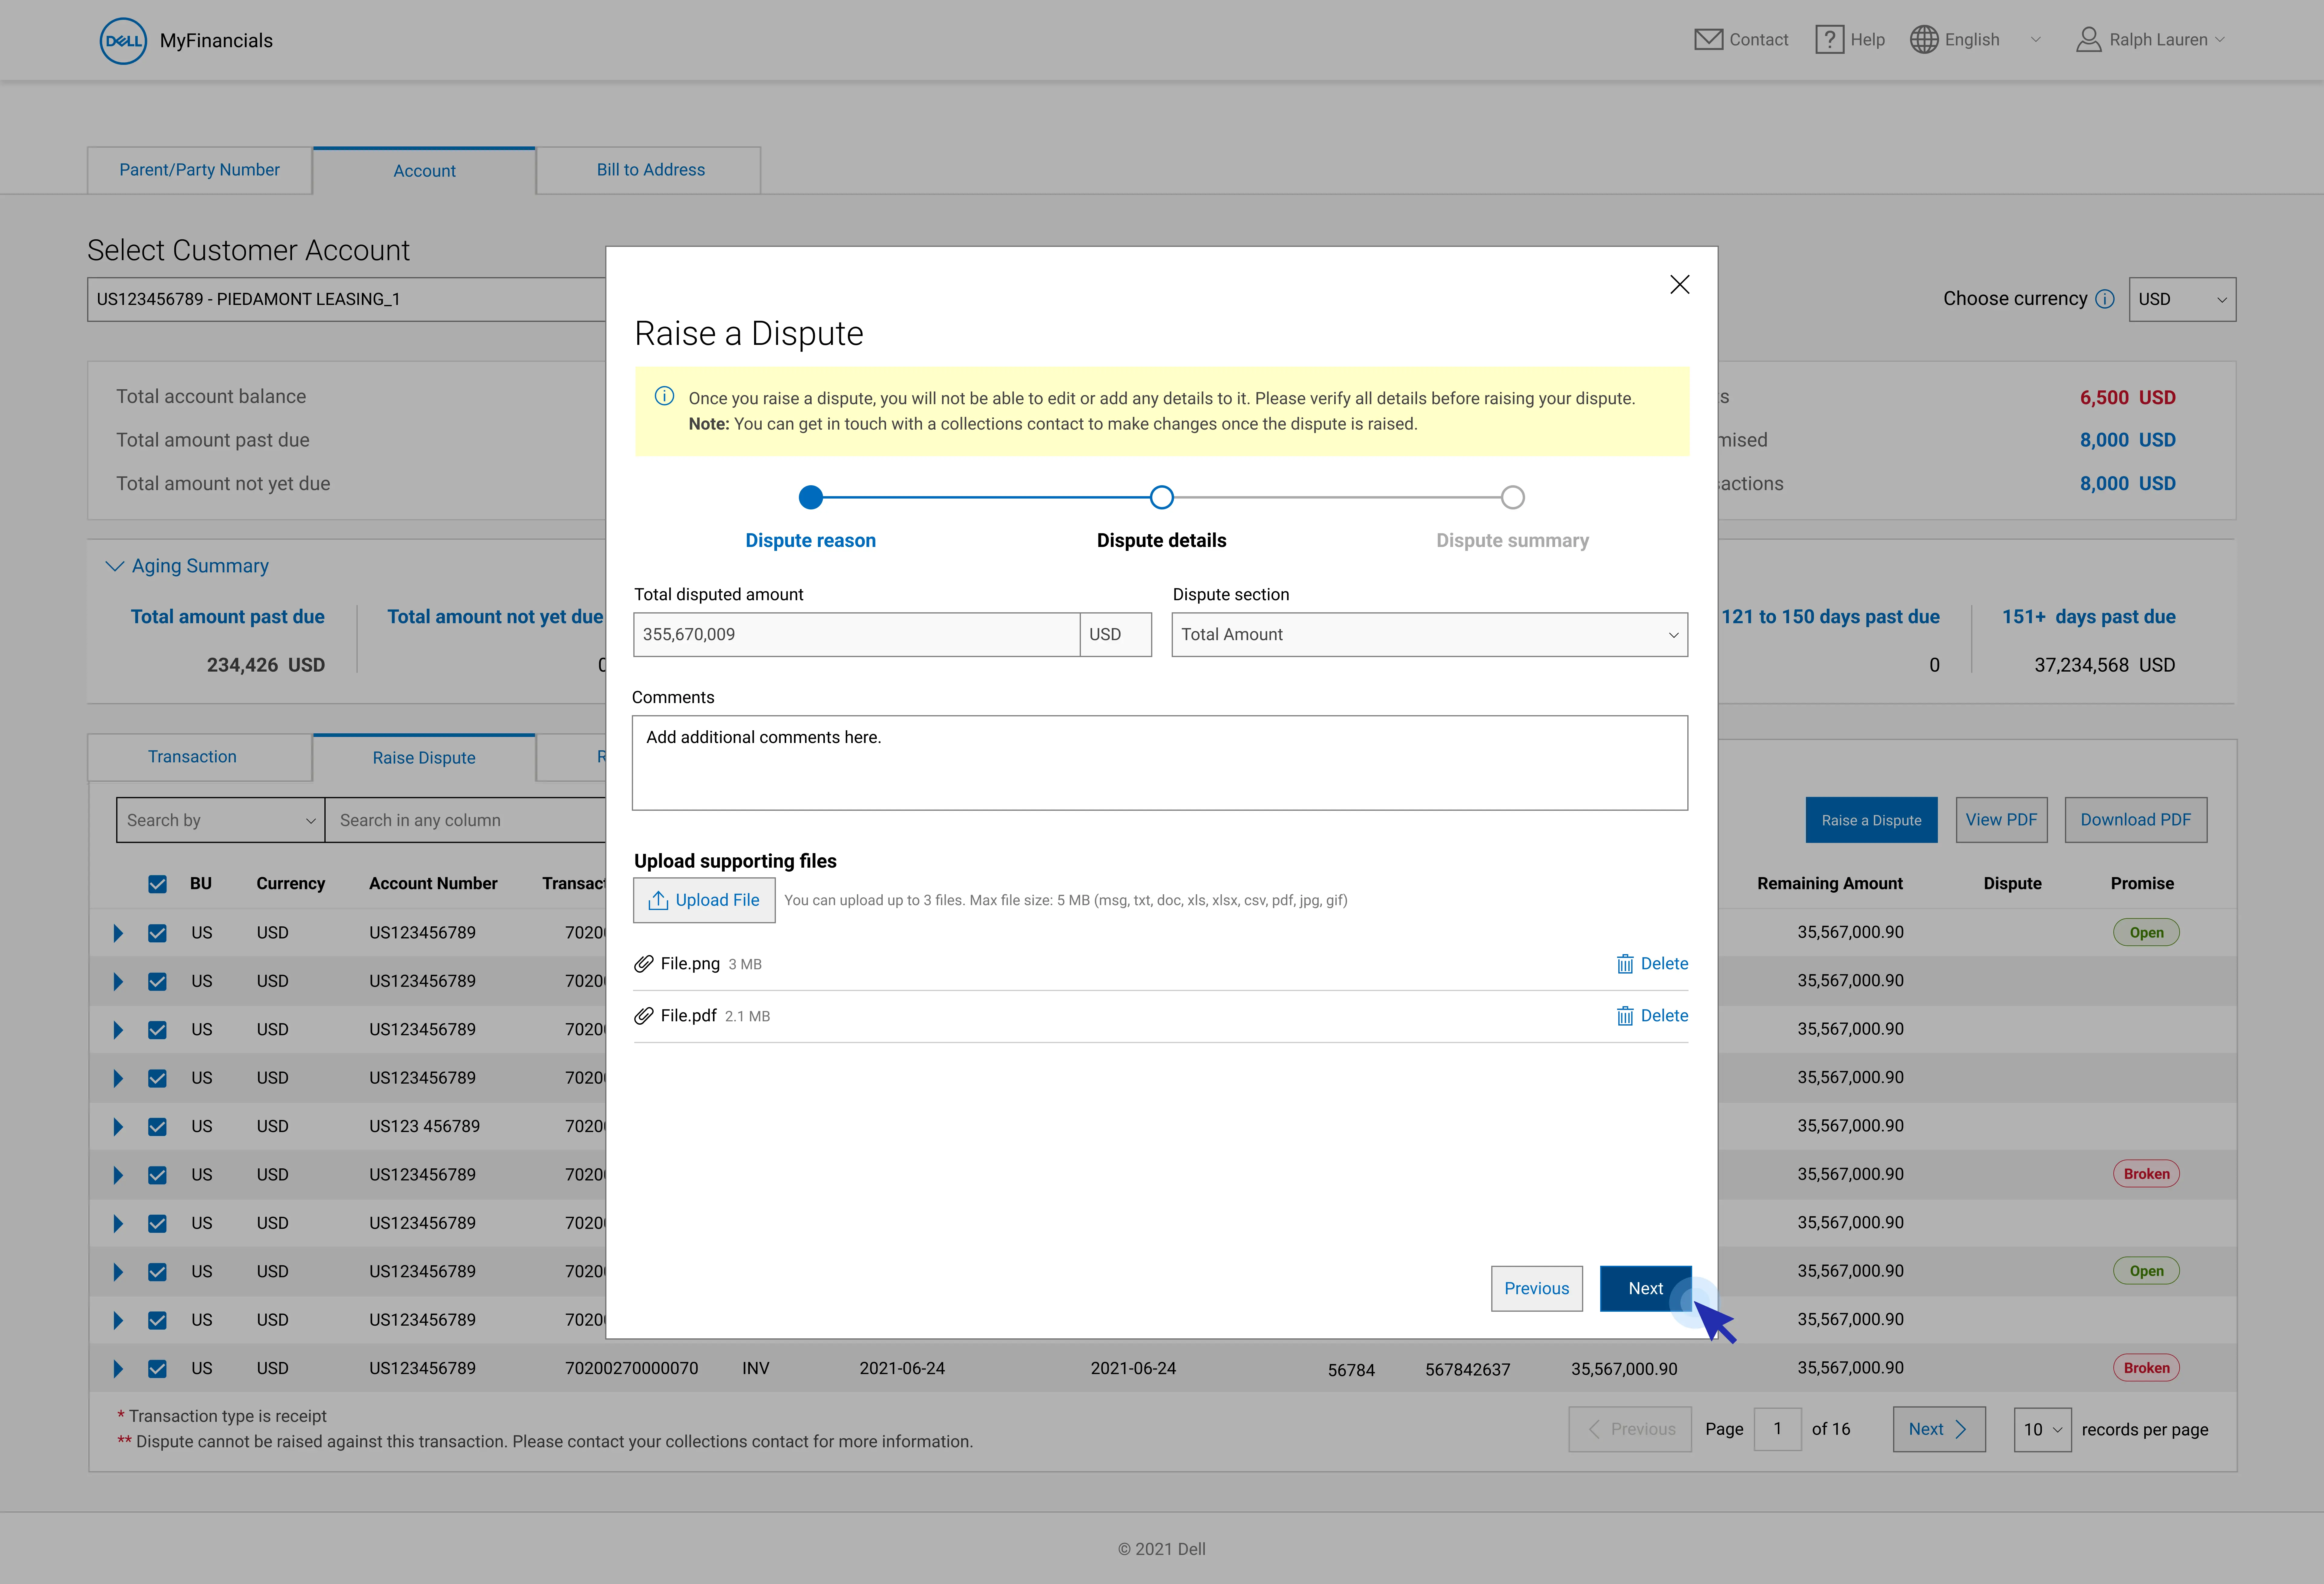Expand the first transaction row arrow
Viewport: 2324px width, 1584px height.
click(118, 933)
